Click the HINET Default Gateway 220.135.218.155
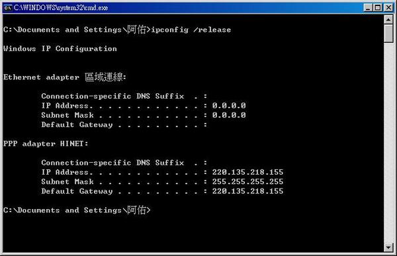The width and height of the screenshot is (397, 256). point(247,191)
